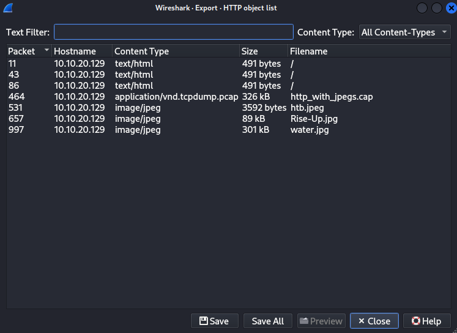
Task: Sort by Filename column header
Action: click(369, 51)
